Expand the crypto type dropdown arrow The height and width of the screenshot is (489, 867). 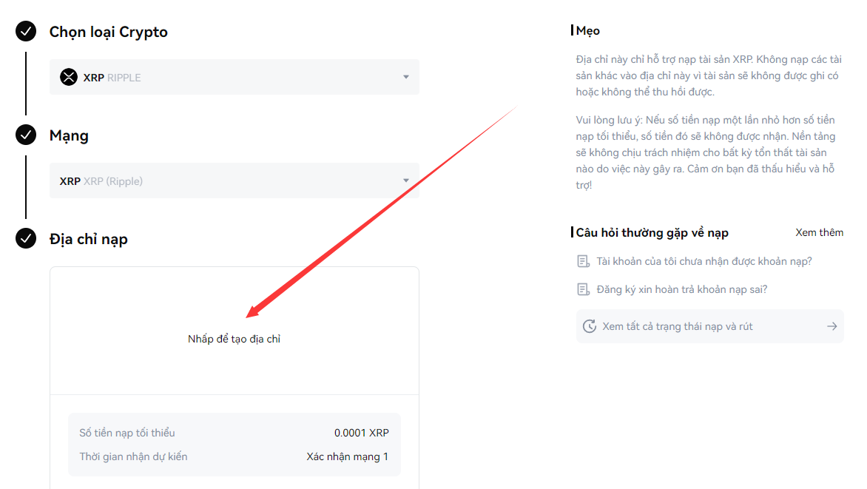pyautogui.click(x=406, y=77)
